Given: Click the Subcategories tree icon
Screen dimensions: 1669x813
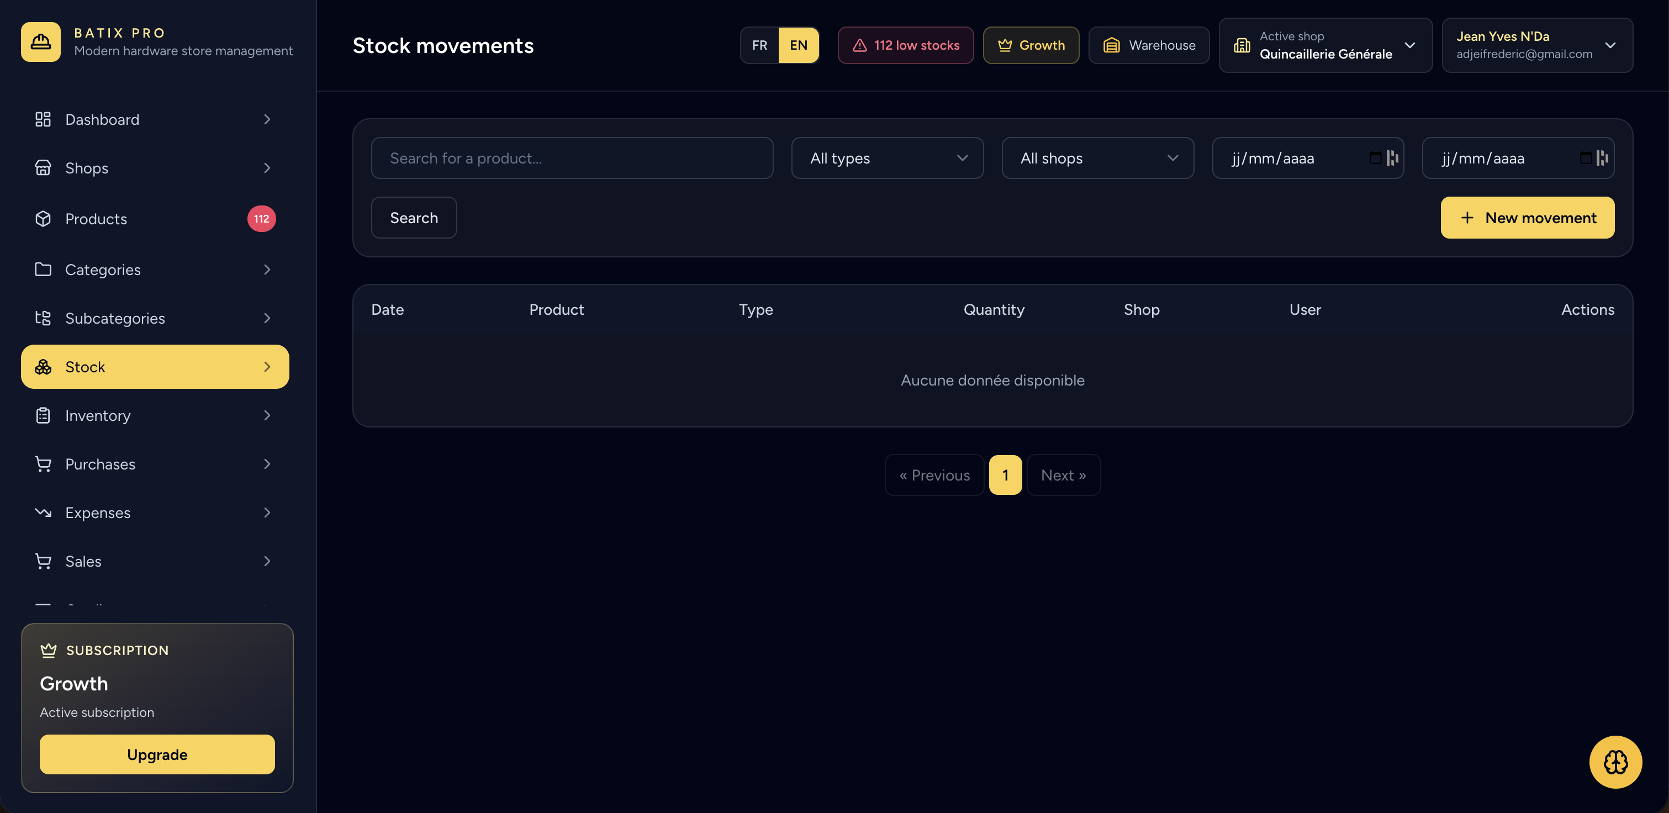Looking at the screenshot, I should coord(43,318).
